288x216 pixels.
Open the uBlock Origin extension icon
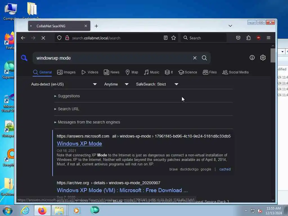258,38
